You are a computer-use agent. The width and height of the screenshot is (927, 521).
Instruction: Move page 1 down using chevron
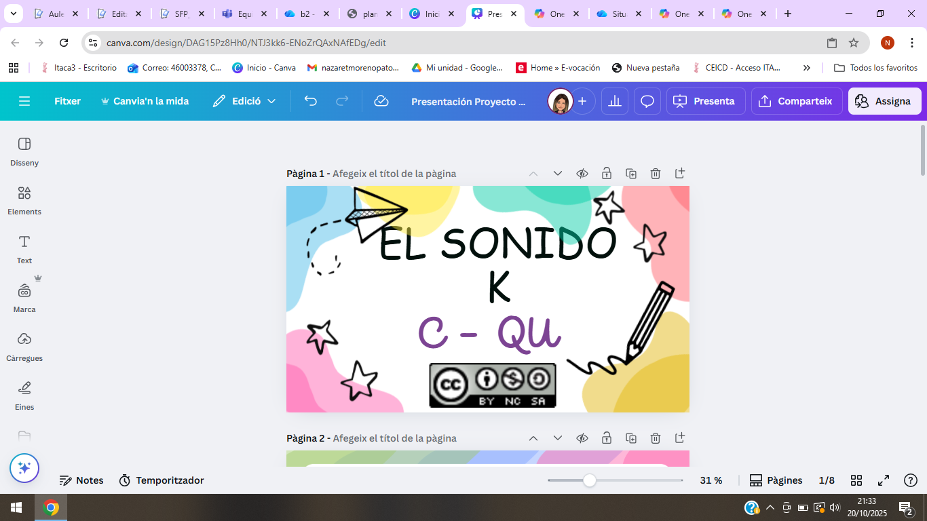558,174
